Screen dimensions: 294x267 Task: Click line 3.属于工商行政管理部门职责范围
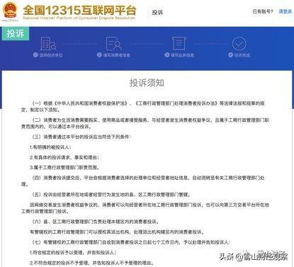pos(64,167)
